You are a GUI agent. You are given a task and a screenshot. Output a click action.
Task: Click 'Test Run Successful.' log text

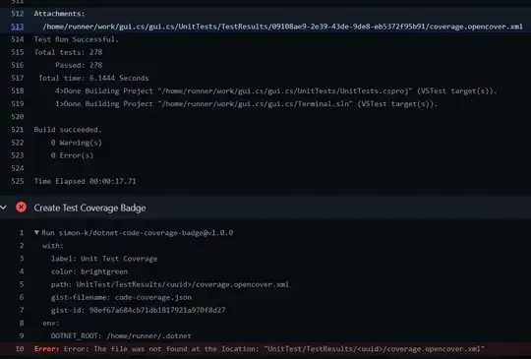click(76, 39)
